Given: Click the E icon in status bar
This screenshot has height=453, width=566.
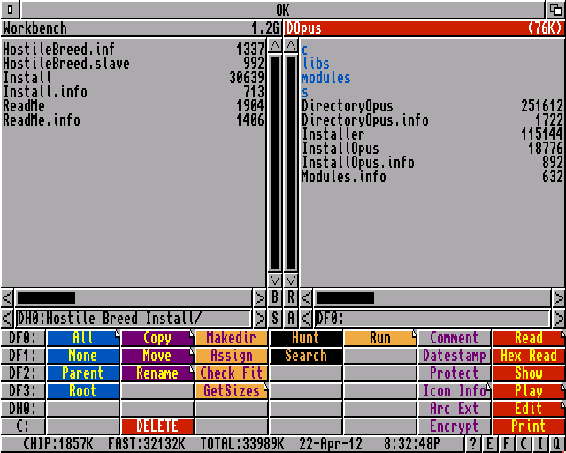Looking at the screenshot, I should click(x=492, y=444).
